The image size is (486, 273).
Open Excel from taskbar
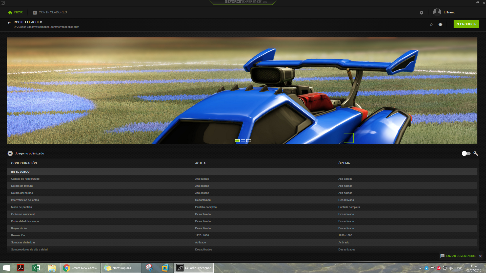pos(36,268)
